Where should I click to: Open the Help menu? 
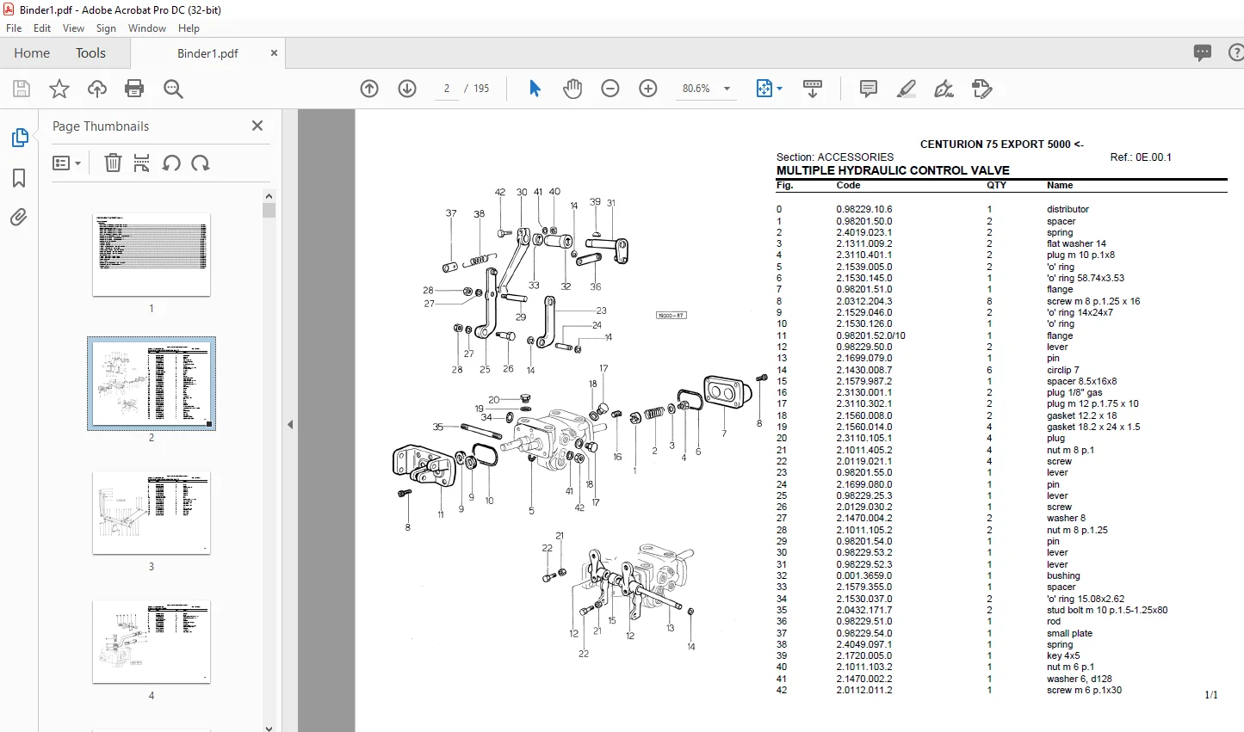189,28
